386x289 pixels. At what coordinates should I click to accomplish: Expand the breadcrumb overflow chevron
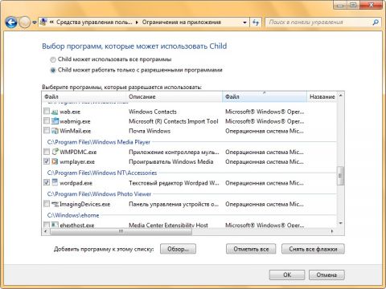[51, 22]
